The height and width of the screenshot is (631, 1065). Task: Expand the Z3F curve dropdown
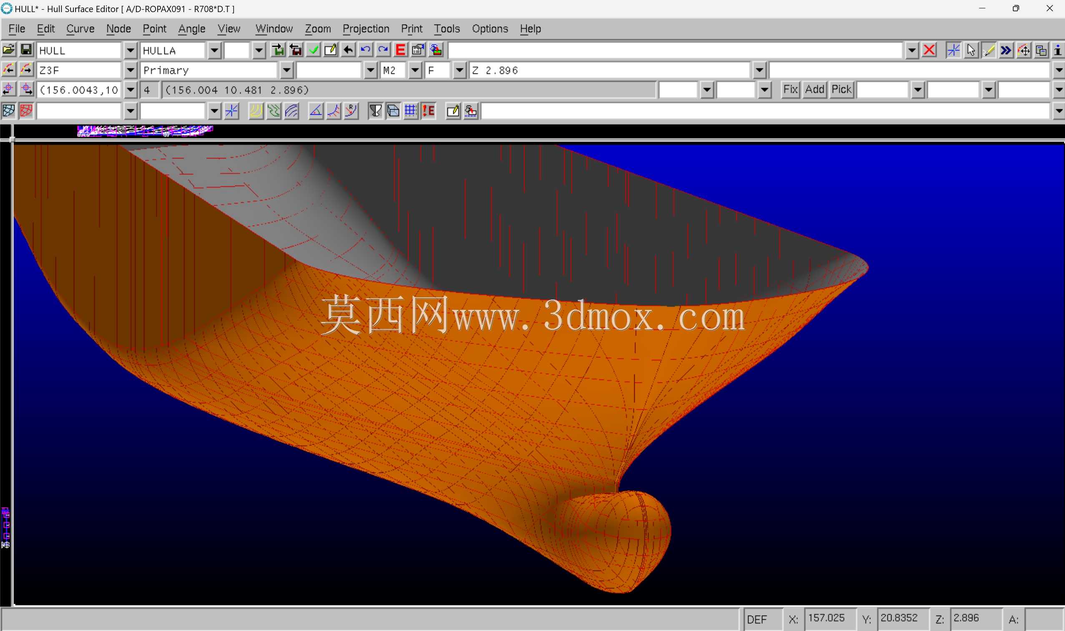point(131,70)
